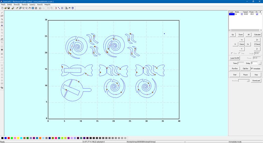Viewport: 263px width, 143px height.
Task: Click the layer power value 65.0
Action: [252, 14]
